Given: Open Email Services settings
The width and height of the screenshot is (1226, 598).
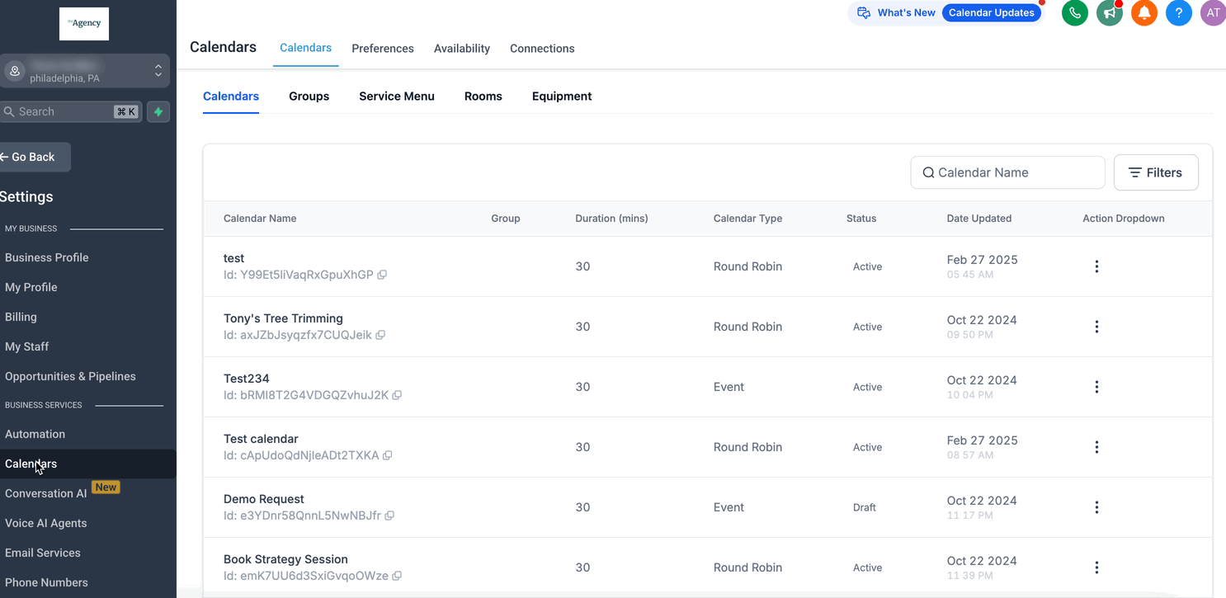Looking at the screenshot, I should pyautogui.click(x=43, y=553).
